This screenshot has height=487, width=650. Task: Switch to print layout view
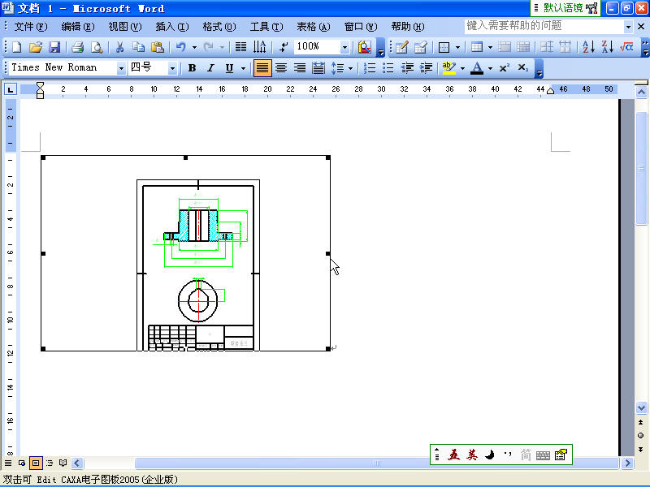pyautogui.click(x=36, y=463)
